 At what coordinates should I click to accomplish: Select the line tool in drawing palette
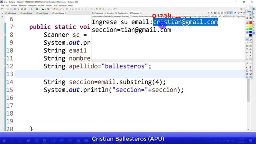[x=247, y=43]
